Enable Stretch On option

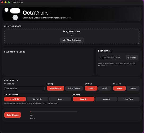coord(37,99)
